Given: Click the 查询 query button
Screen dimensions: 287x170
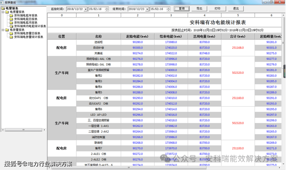Looking at the screenshot, I should point(181,8).
